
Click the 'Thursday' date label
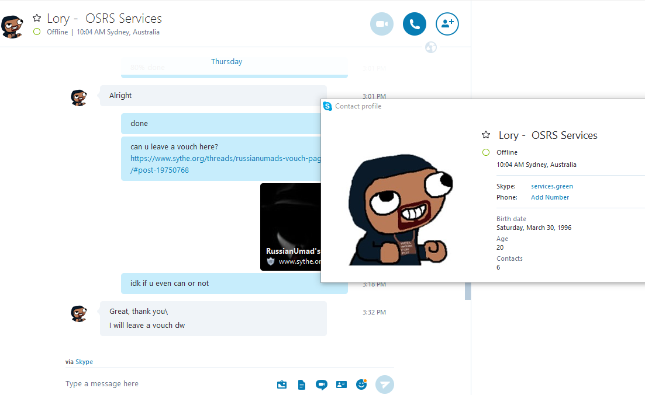point(227,62)
